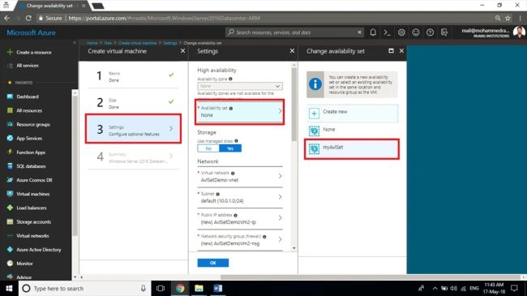Click the Use managed disks info icon

236,141
